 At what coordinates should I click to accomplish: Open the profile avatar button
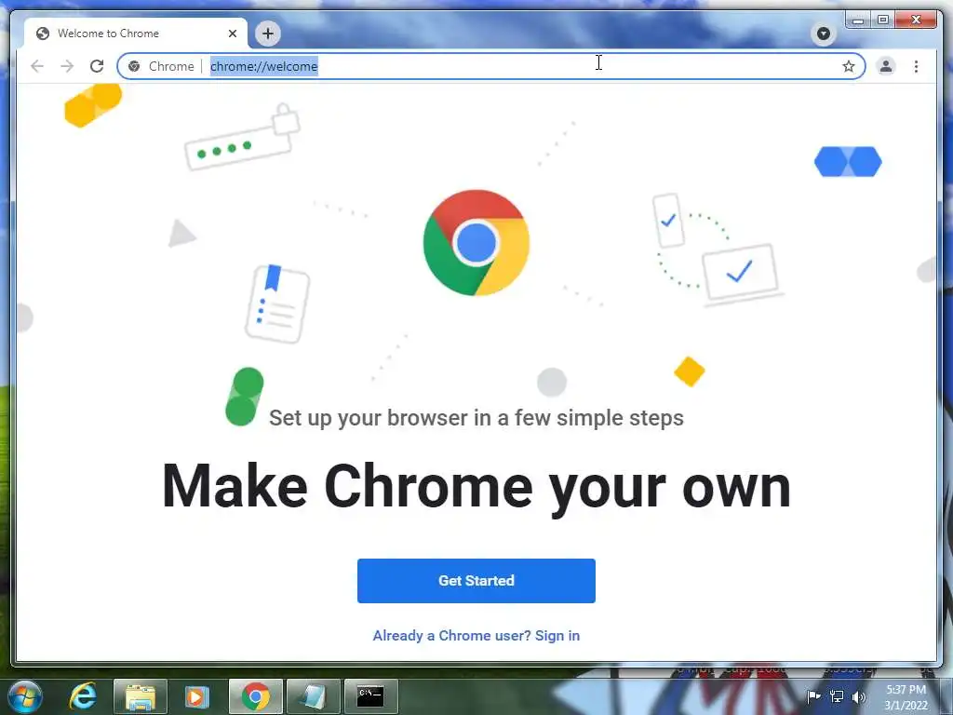[x=886, y=66]
